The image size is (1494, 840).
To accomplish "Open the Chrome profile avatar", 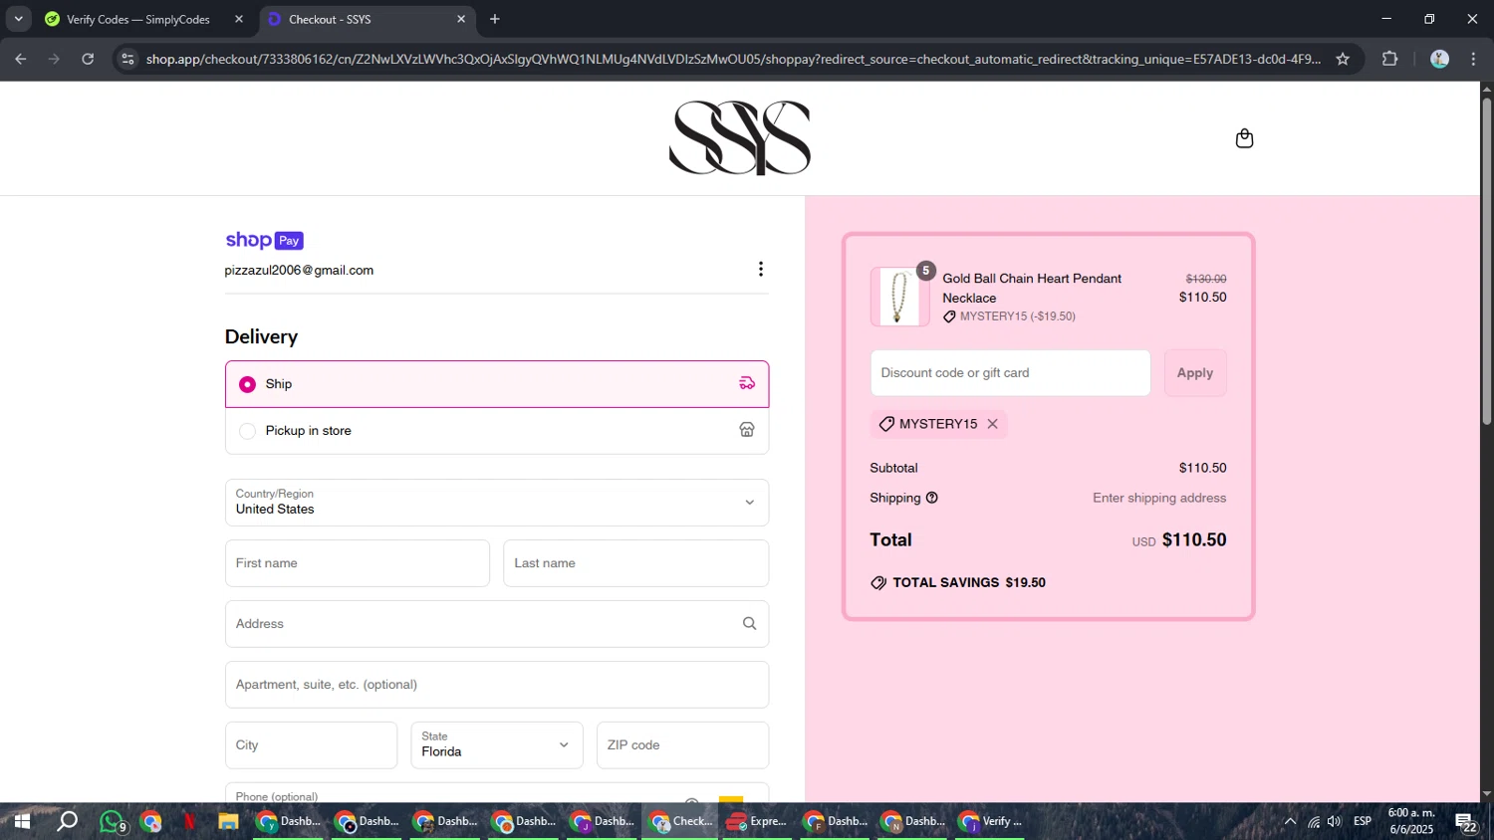I will pos(1439,59).
